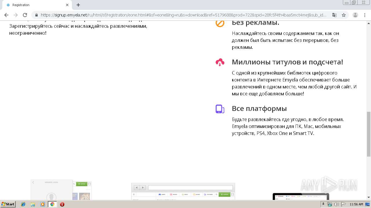Open the media player taskbar icon
Screen dimensions: 371x208
[x=43, y=204]
